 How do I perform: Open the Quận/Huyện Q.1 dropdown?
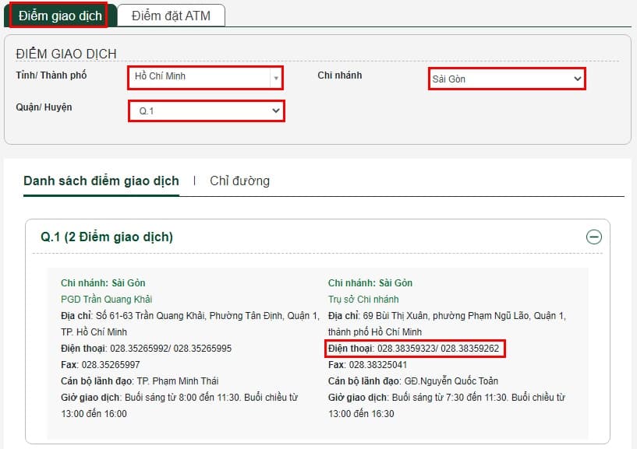(206, 111)
